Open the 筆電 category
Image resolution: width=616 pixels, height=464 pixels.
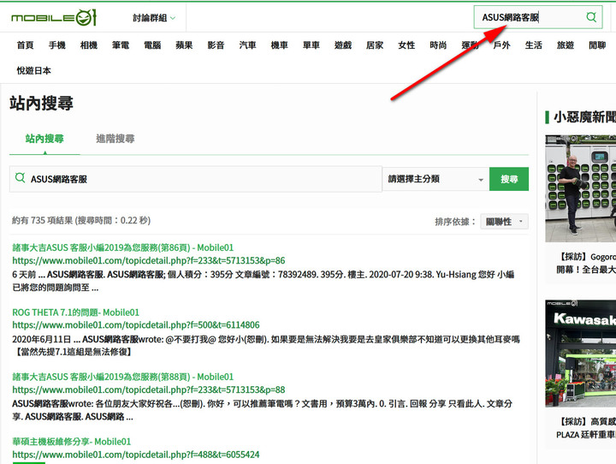121,45
